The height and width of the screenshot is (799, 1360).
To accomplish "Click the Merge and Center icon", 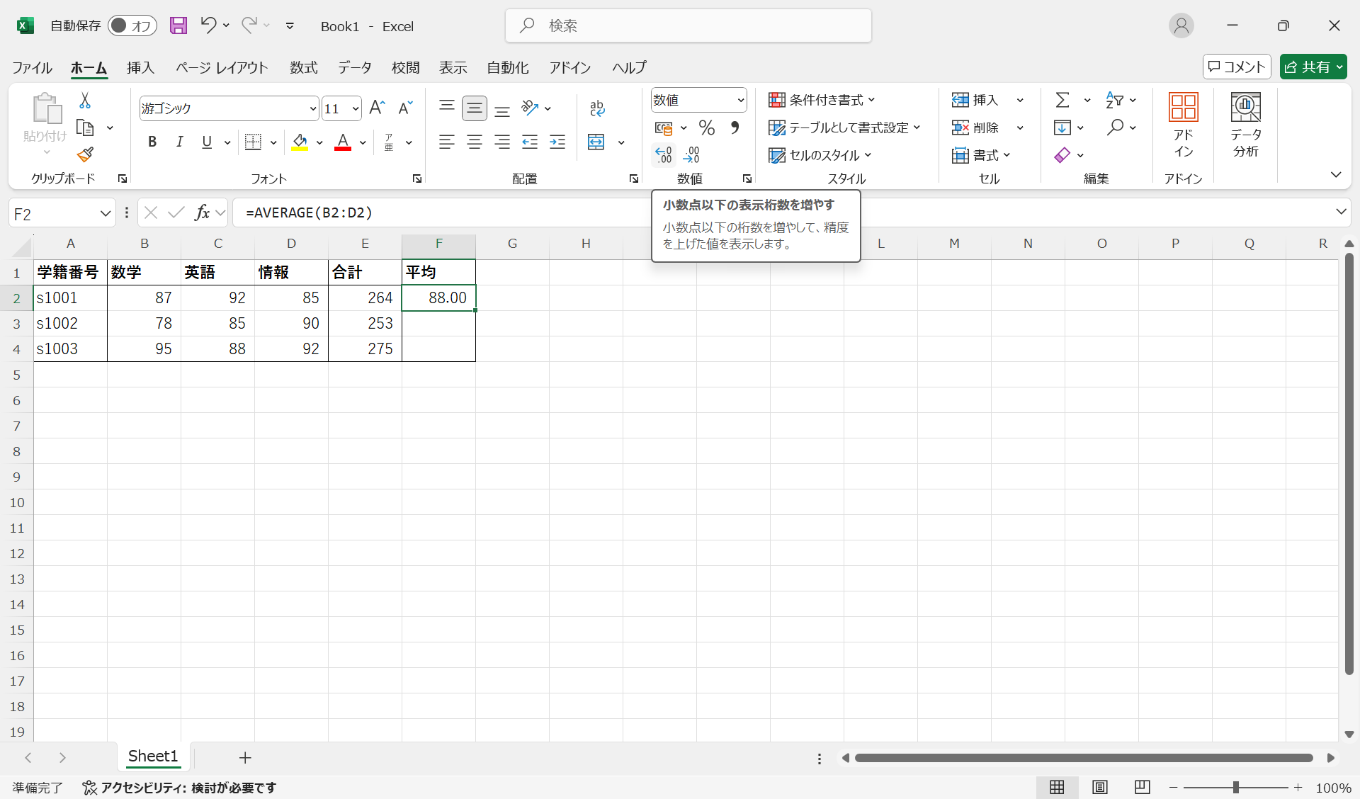I will 596,142.
